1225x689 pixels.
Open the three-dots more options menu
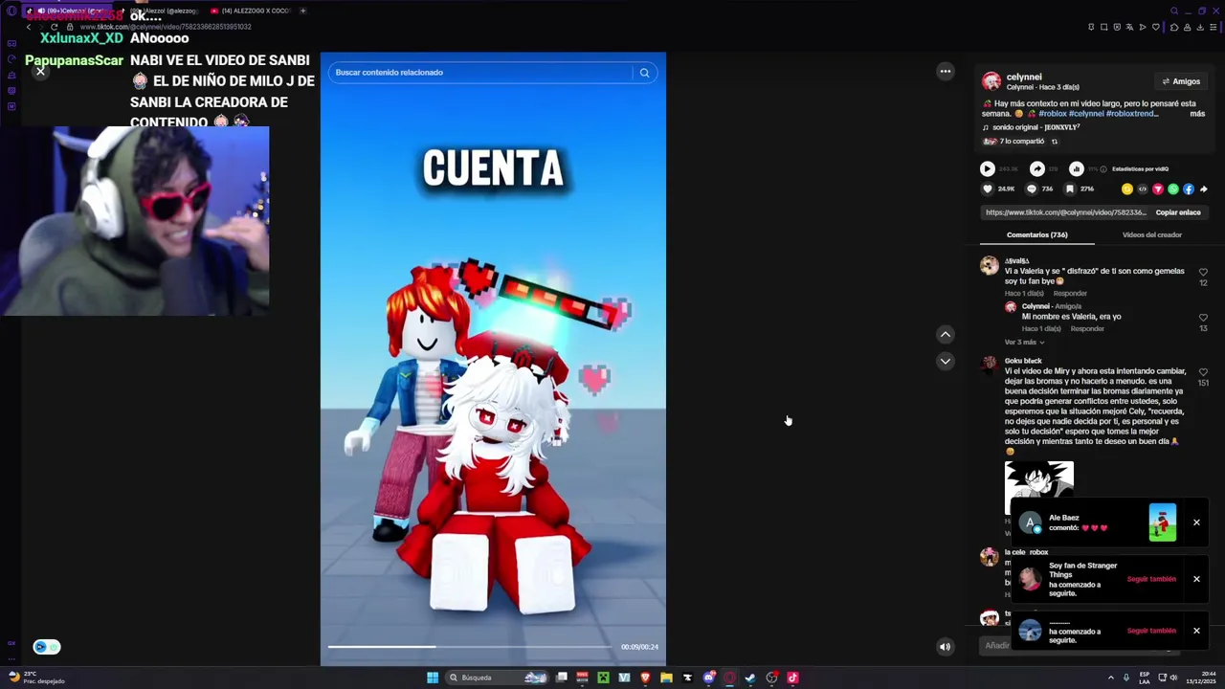click(946, 71)
